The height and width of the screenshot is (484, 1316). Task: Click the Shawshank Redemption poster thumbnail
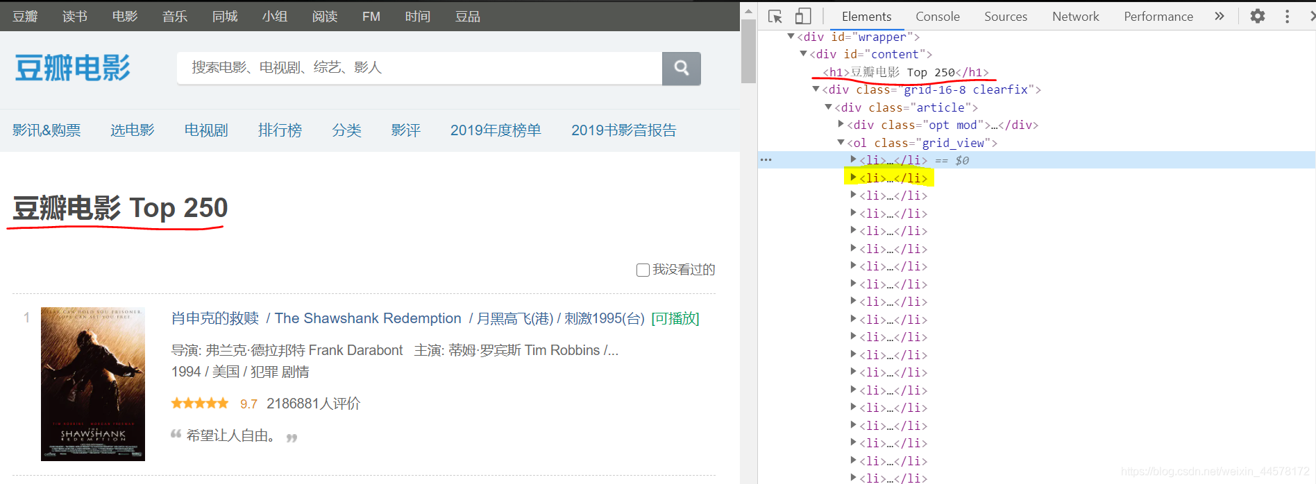point(93,384)
